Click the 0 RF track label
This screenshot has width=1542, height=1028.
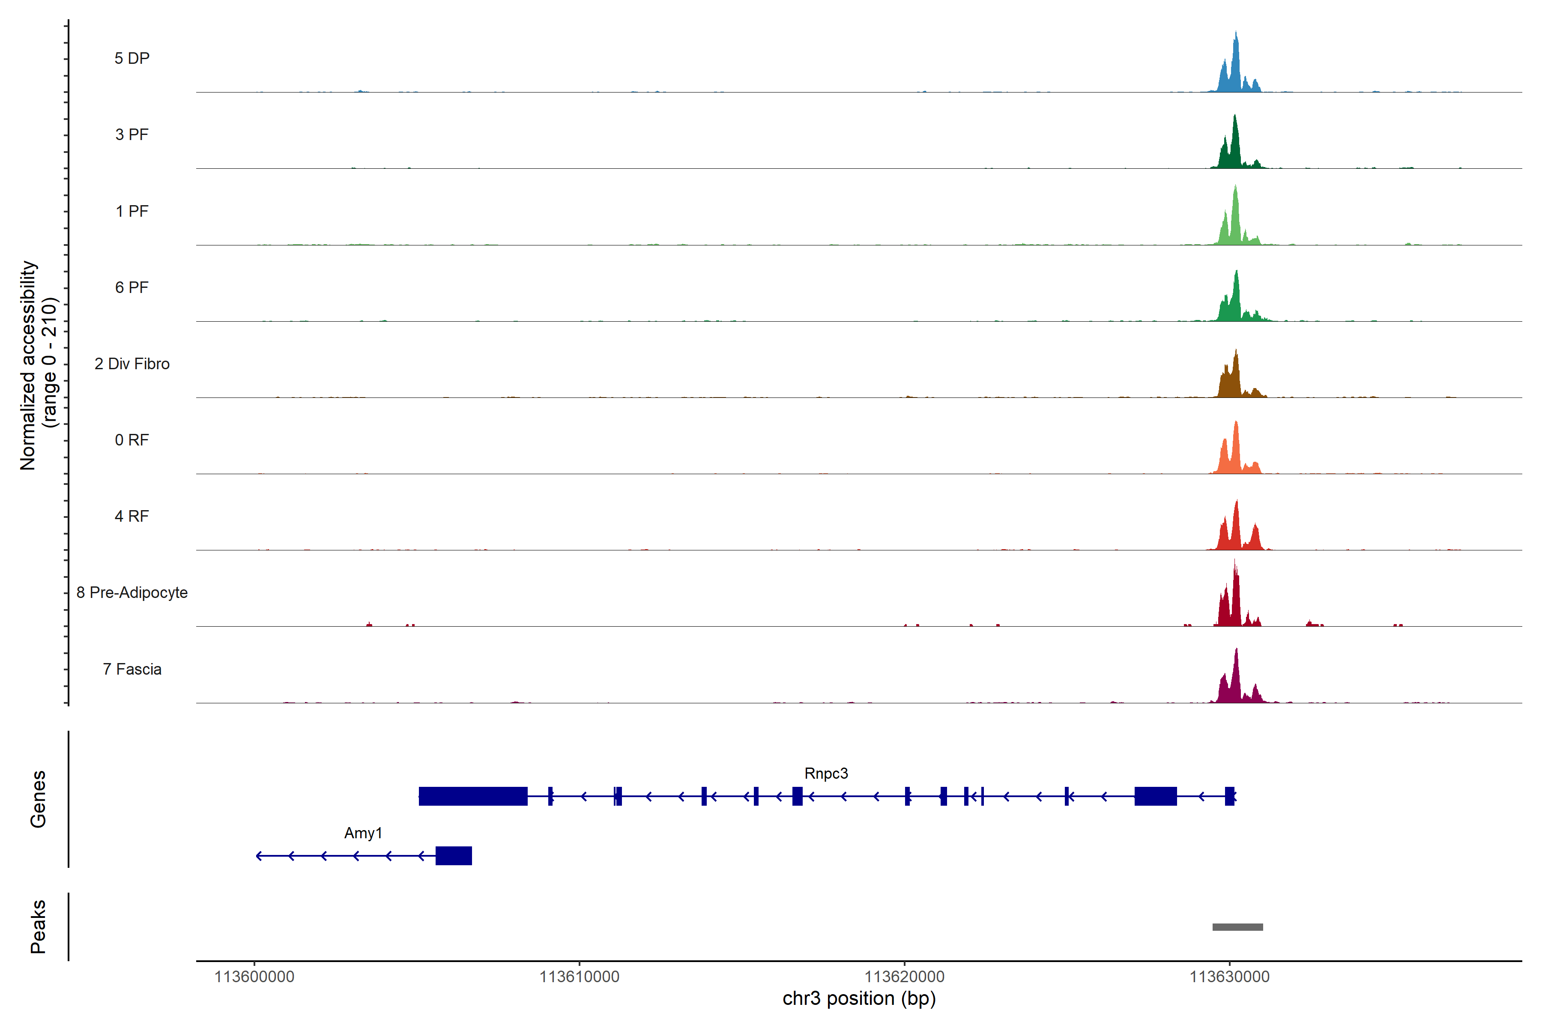coord(132,440)
